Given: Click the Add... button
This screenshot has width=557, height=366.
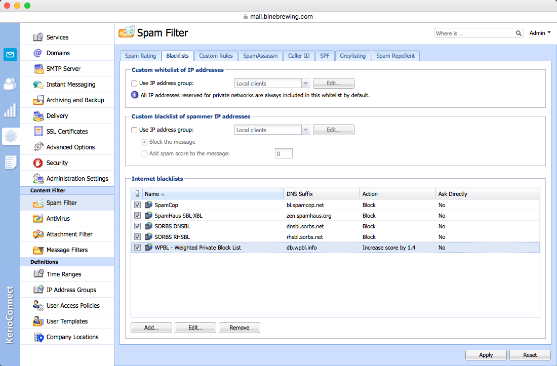Looking at the screenshot, I should (x=151, y=328).
